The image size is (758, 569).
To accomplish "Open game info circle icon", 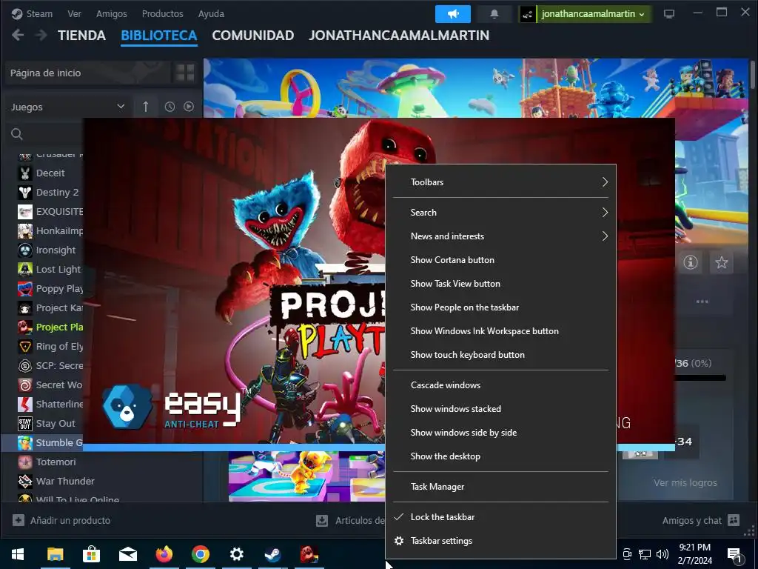I will pos(691,262).
